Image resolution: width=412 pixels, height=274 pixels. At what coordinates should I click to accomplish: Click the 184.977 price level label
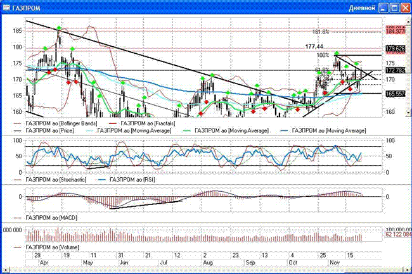tap(396, 31)
